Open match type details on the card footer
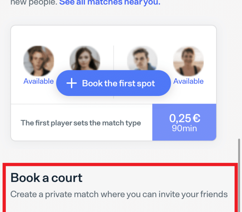 81,123
